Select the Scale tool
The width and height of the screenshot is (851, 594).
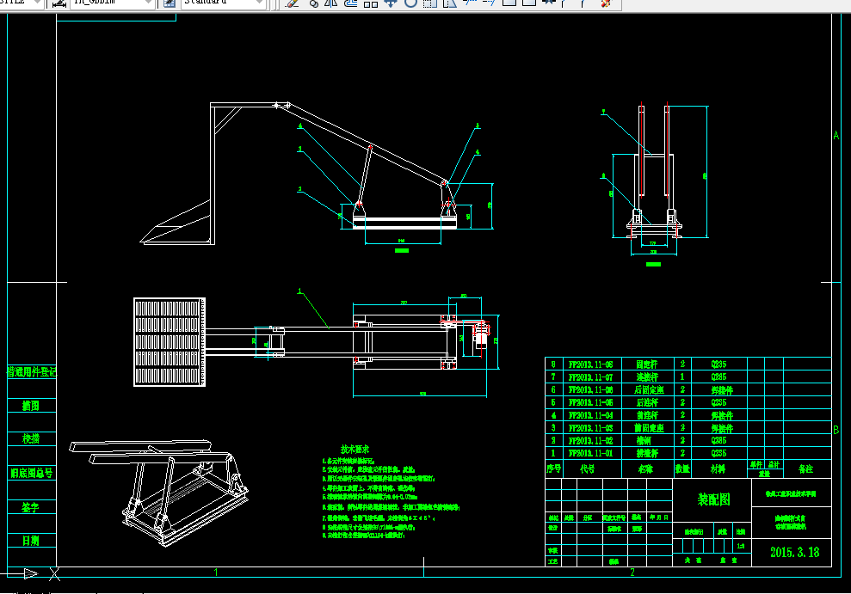click(x=430, y=3)
